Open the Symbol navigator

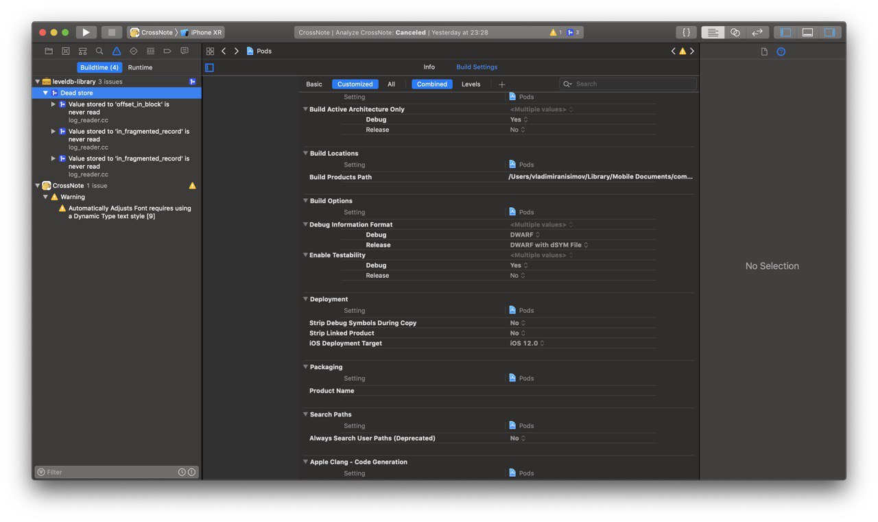(x=82, y=51)
